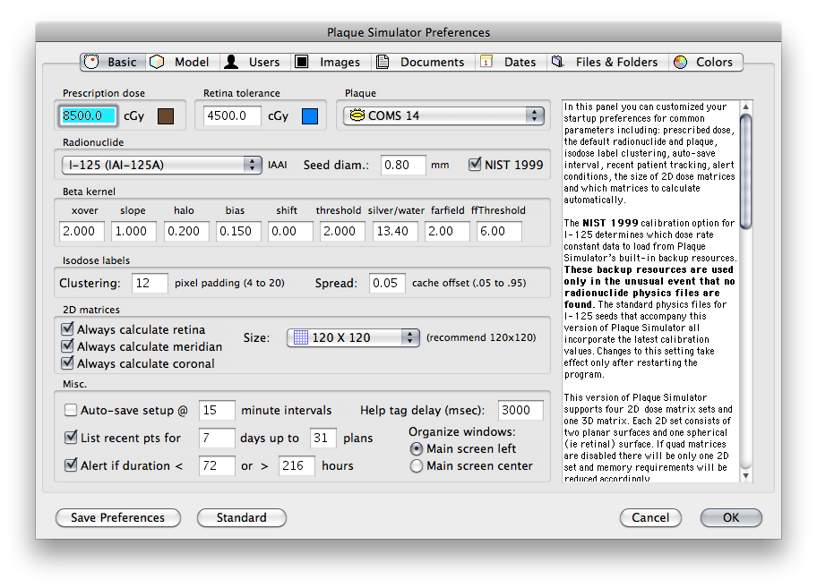The height and width of the screenshot is (588, 817).
Task: Click the Files & Folders tab icon
Action: click(x=558, y=62)
